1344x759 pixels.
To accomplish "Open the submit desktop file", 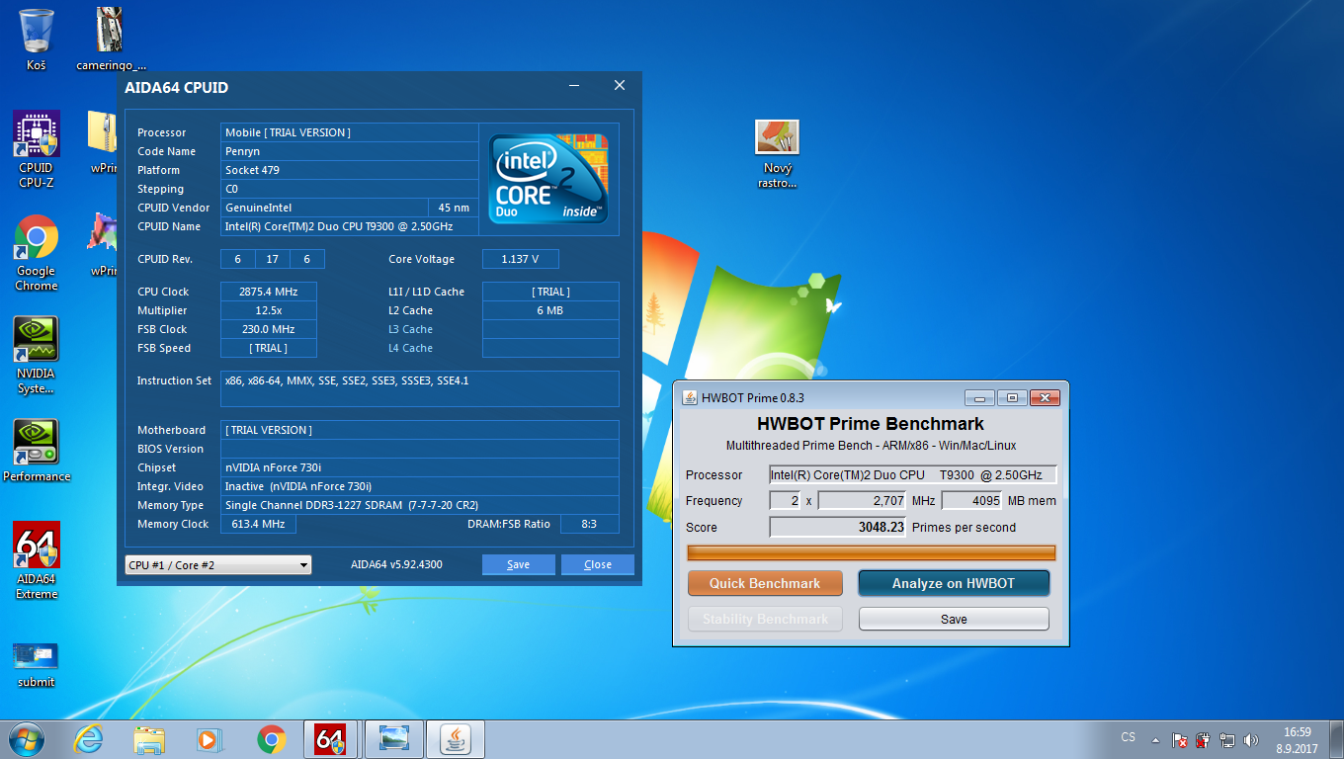I will [37, 663].
